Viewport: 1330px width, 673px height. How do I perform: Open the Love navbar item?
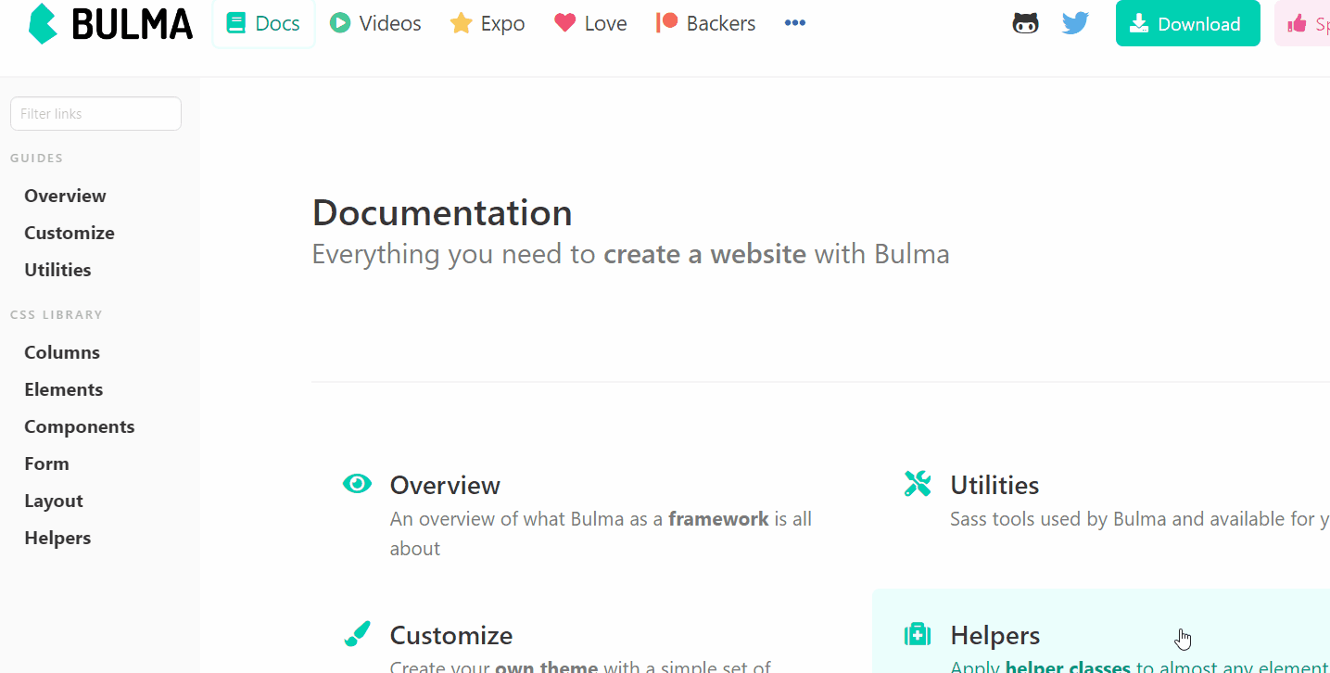point(590,24)
